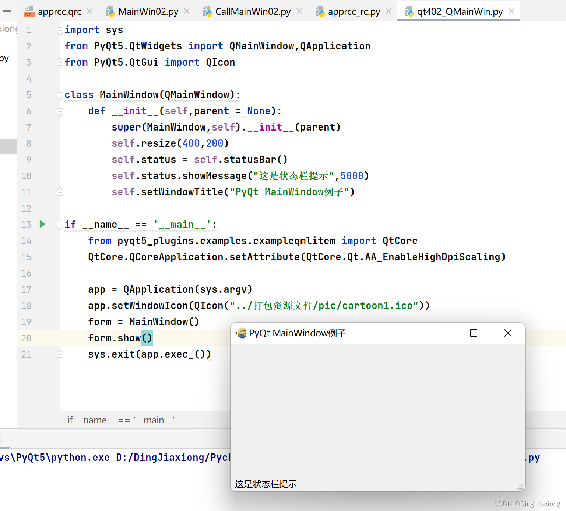The width and height of the screenshot is (566, 511).
Task: Click the qt402_QMainWin.py Python file icon
Action: [x=409, y=12]
